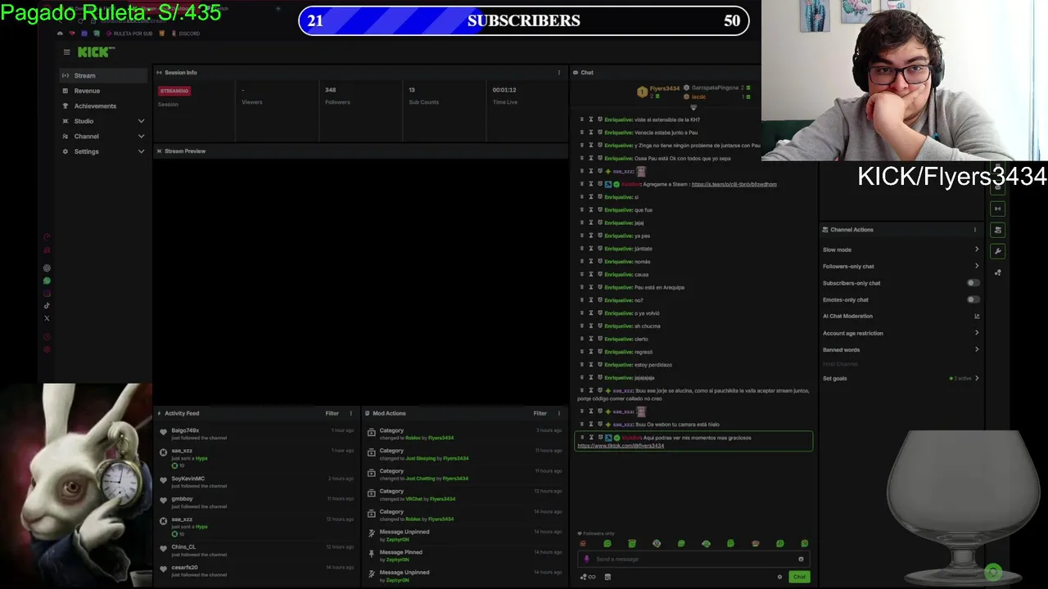This screenshot has height=589, width=1048.
Task: Open Activity Feed options menu
Action: [351, 413]
